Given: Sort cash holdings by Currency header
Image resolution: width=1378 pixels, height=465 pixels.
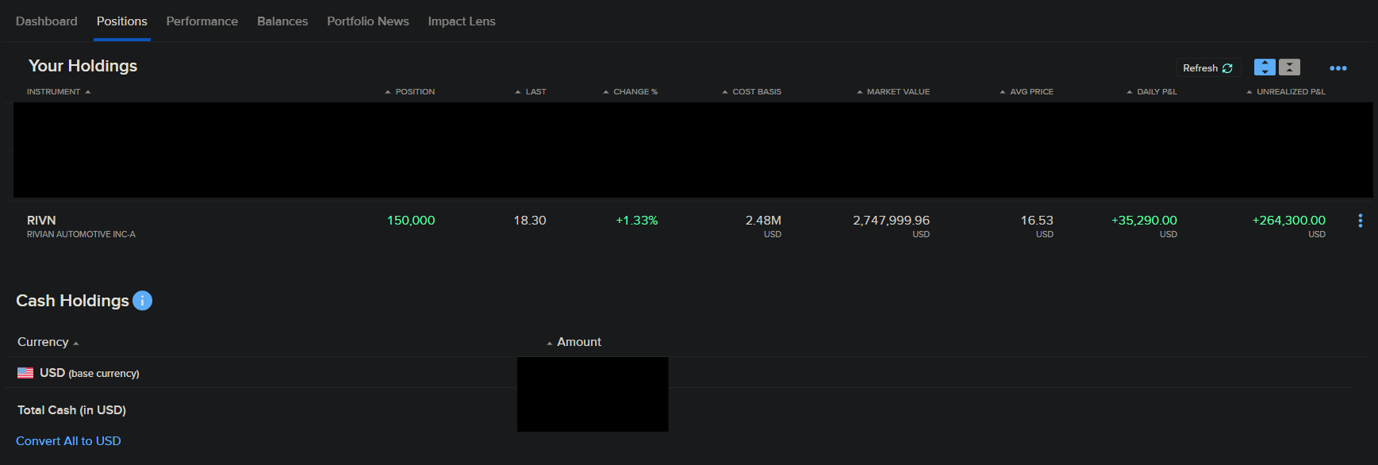Looking at the screenshot, I should pyautogui.click(x=44, y=342).
